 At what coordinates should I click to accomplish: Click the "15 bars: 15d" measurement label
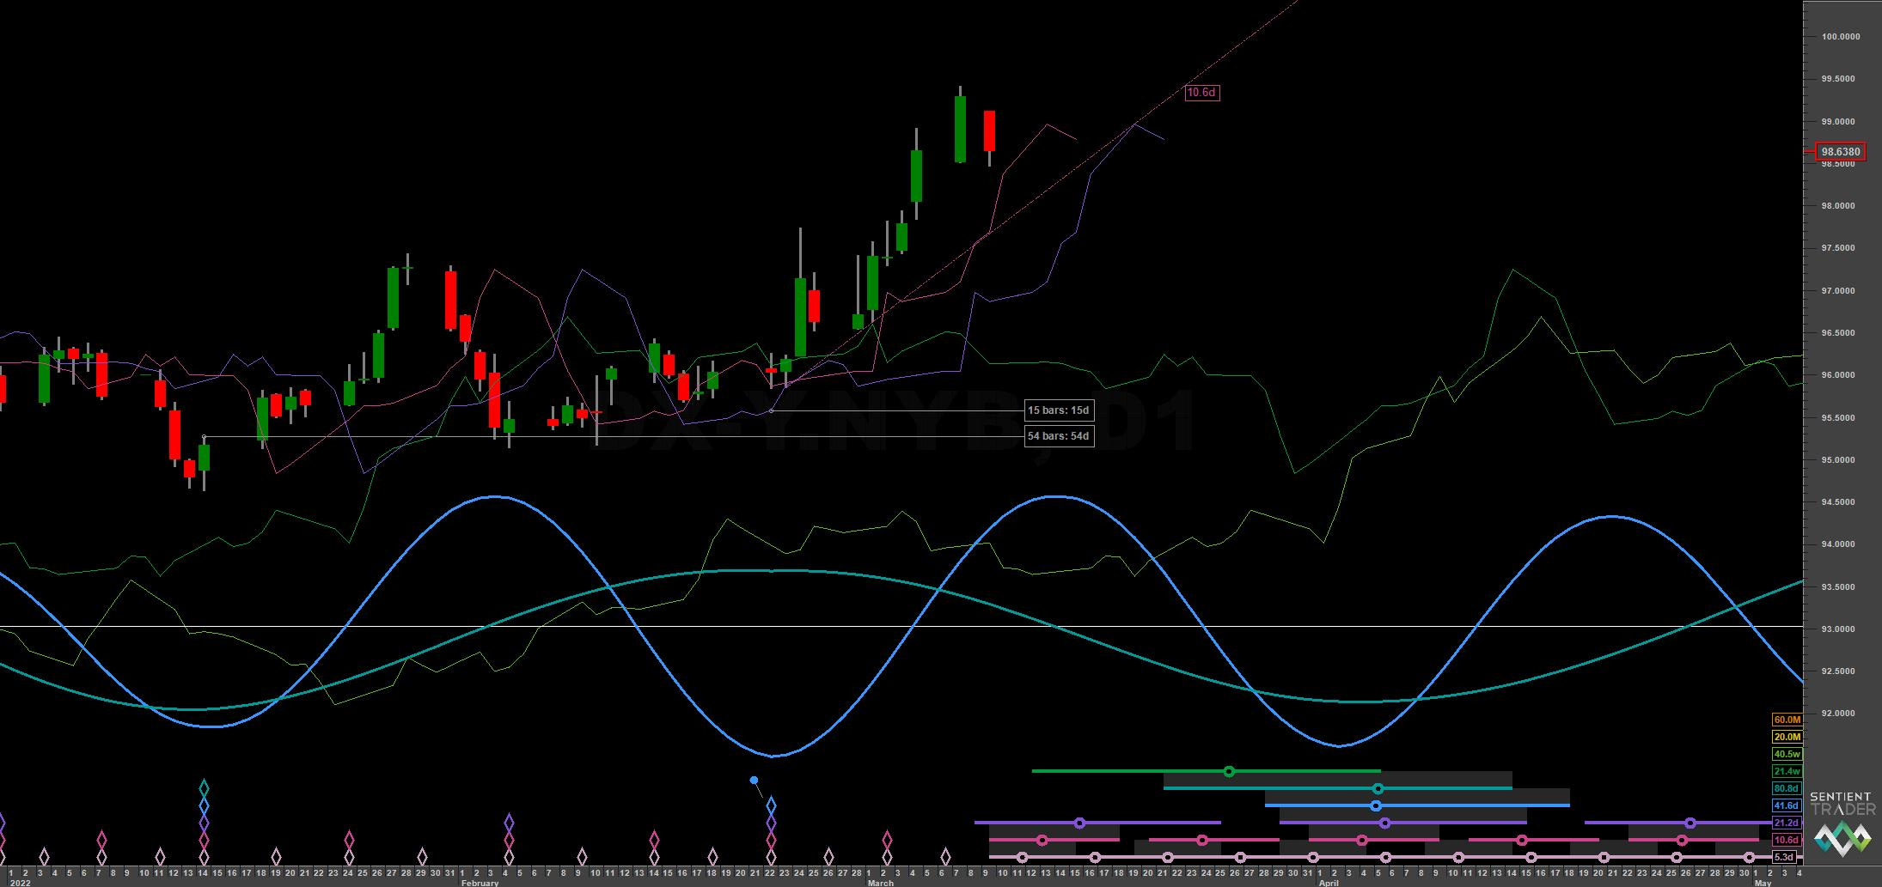(1060, 410)
